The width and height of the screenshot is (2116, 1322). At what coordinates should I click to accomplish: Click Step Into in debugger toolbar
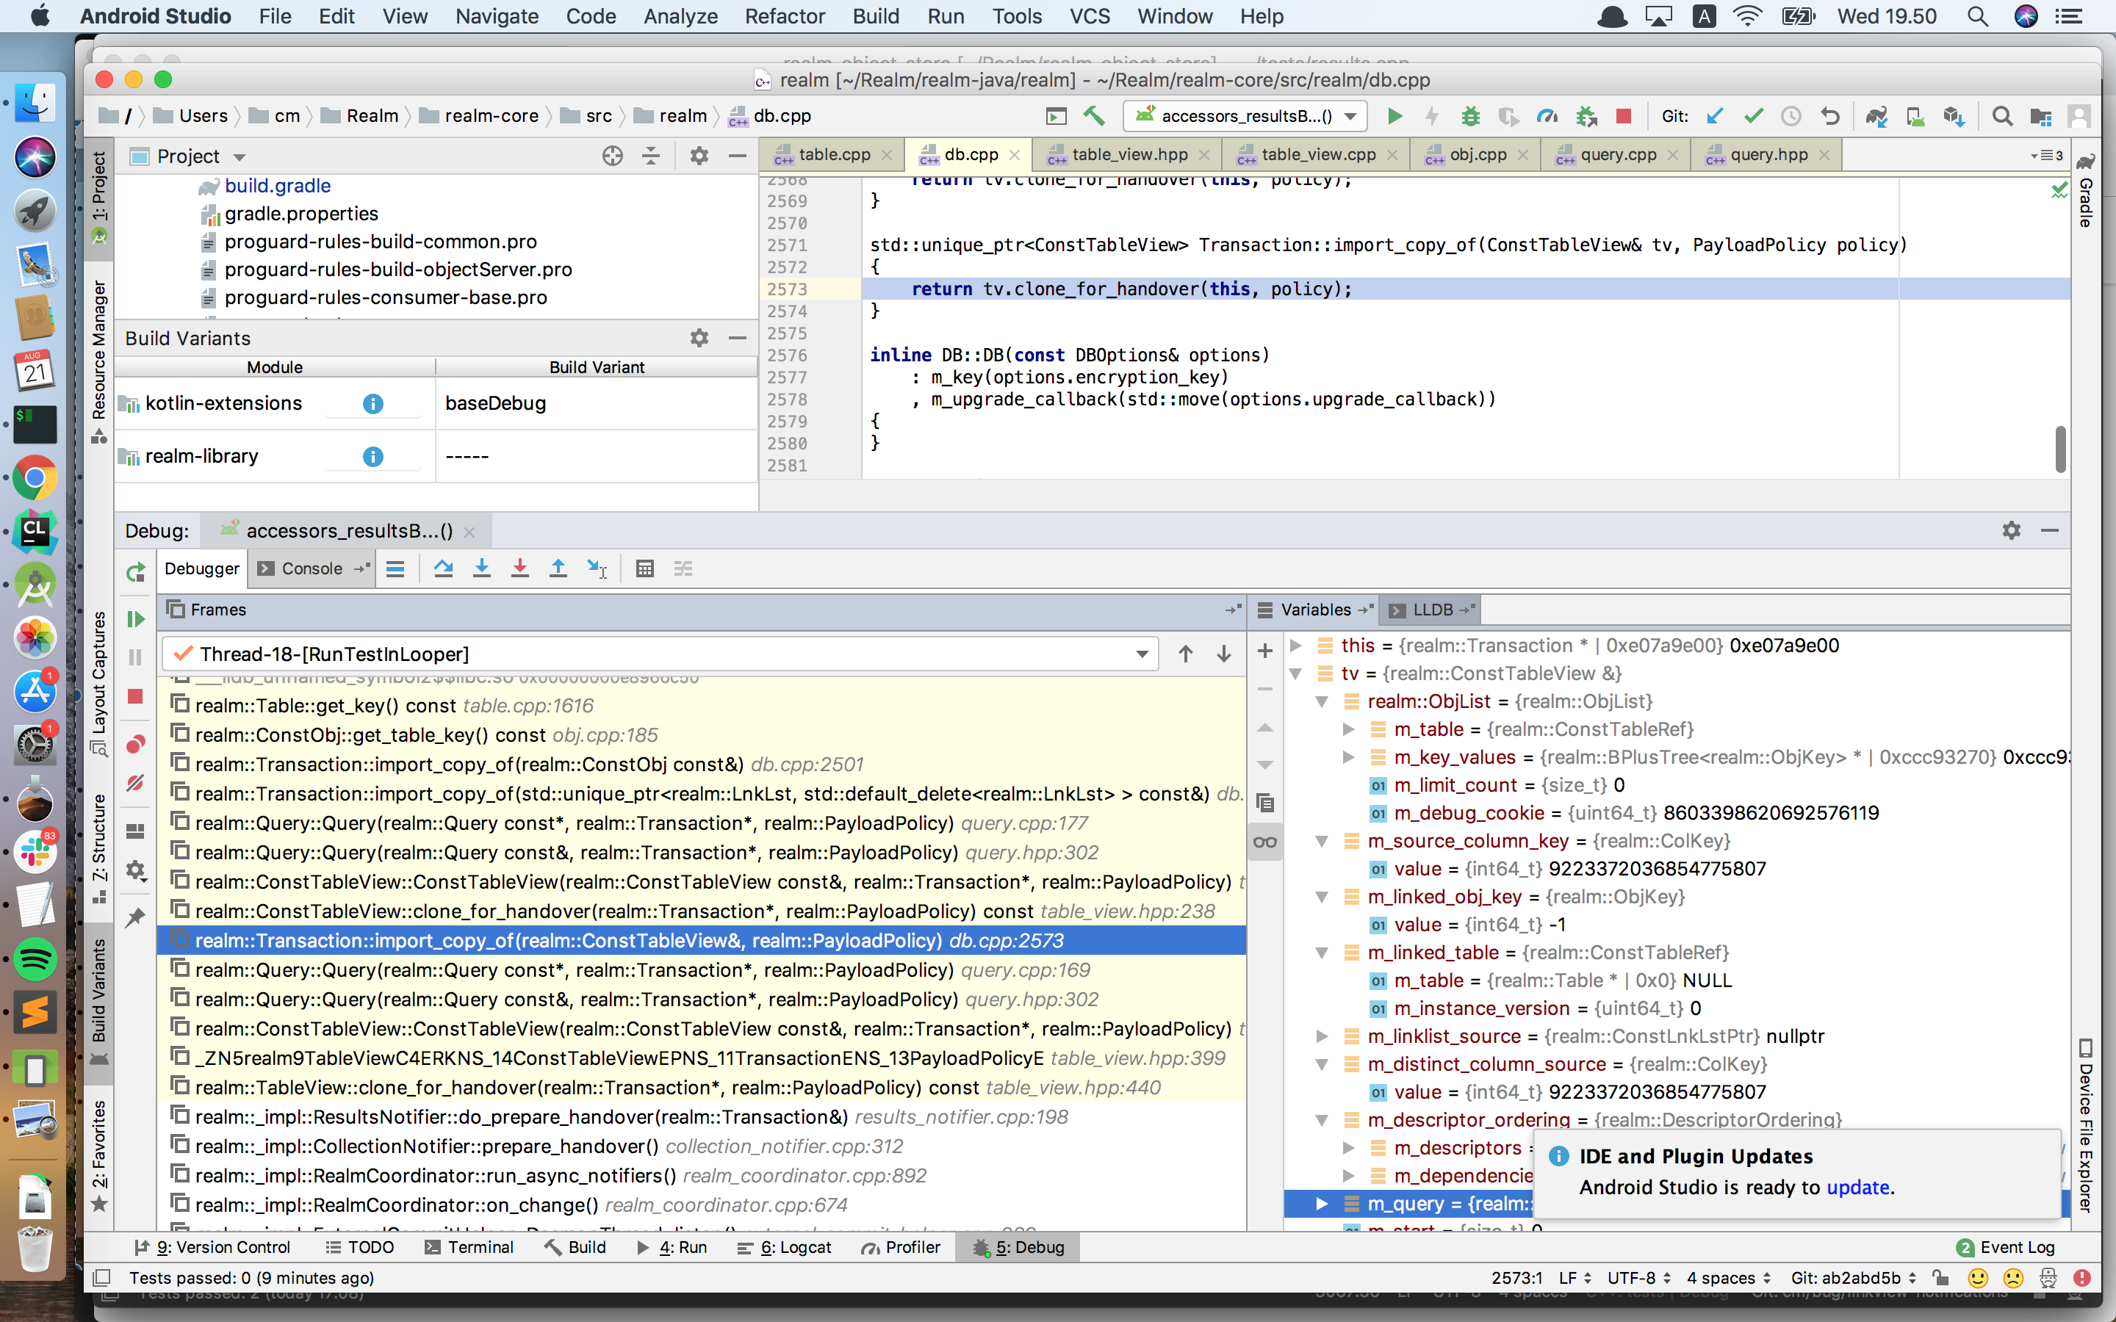(482, 569)
